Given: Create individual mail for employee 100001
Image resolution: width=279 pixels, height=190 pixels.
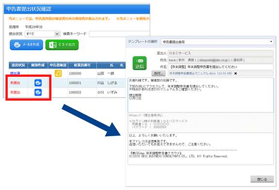Looking at the screenshot, I should point(38,83).
